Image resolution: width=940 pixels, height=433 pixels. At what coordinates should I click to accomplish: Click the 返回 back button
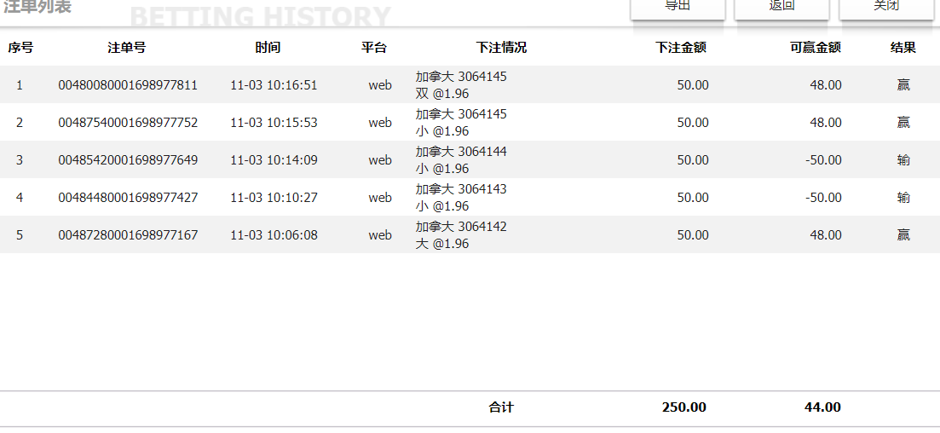pyautogui.click(x=781, y=9)
